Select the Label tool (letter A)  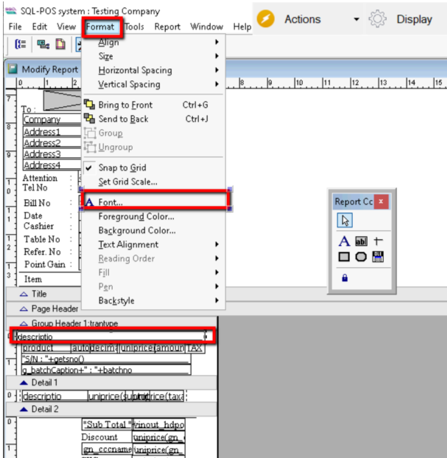point(344,241)
